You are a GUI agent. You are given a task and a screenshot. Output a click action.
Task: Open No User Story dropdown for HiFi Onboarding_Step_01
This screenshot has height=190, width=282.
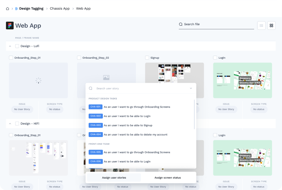(22, 187)
